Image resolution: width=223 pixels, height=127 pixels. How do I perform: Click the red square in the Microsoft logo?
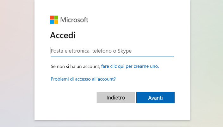click(x=52, y=17)
